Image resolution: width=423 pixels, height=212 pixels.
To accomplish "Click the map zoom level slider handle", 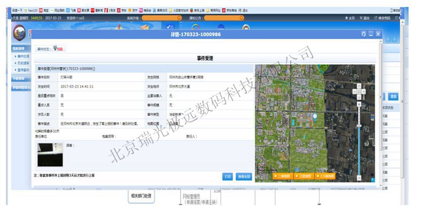I will pyautogui.click(x=359, y=126).
